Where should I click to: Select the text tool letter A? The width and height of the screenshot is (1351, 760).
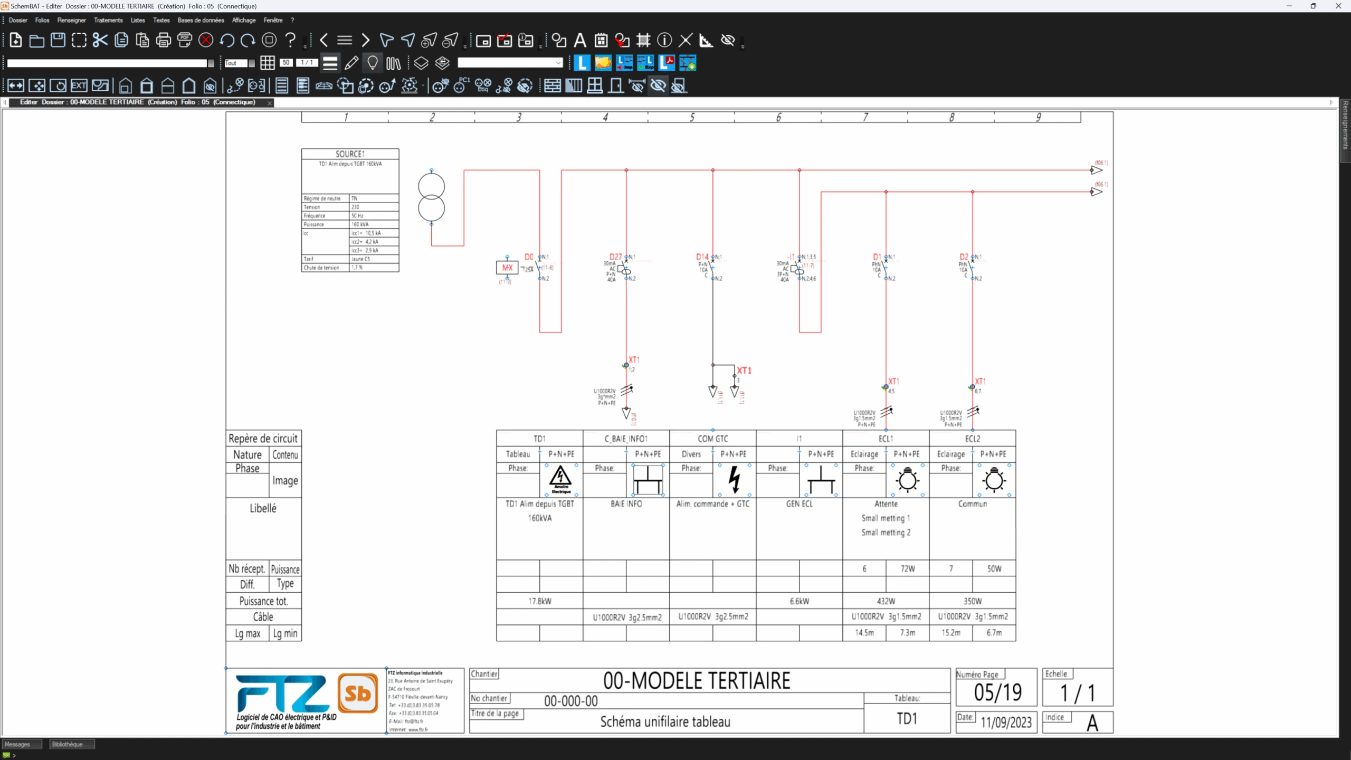580,40
